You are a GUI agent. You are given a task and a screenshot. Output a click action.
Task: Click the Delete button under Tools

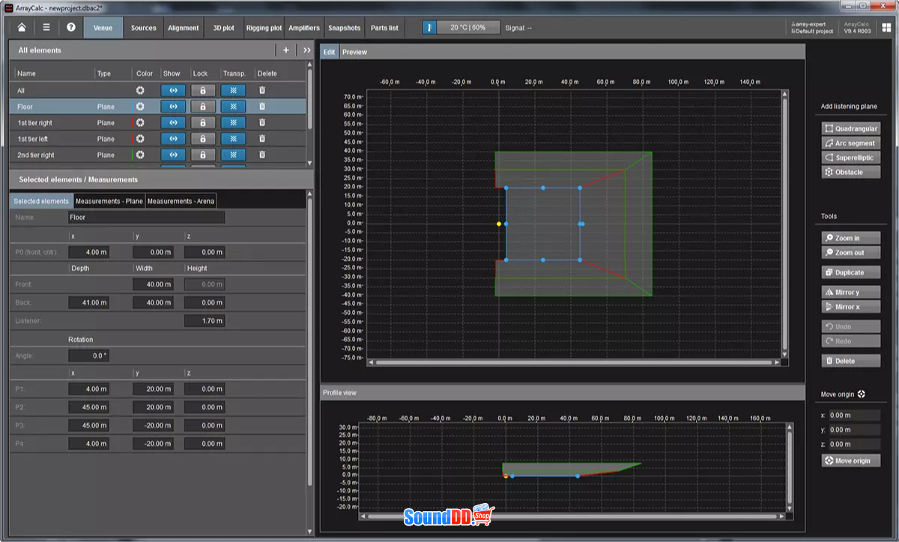coord(851,361)
